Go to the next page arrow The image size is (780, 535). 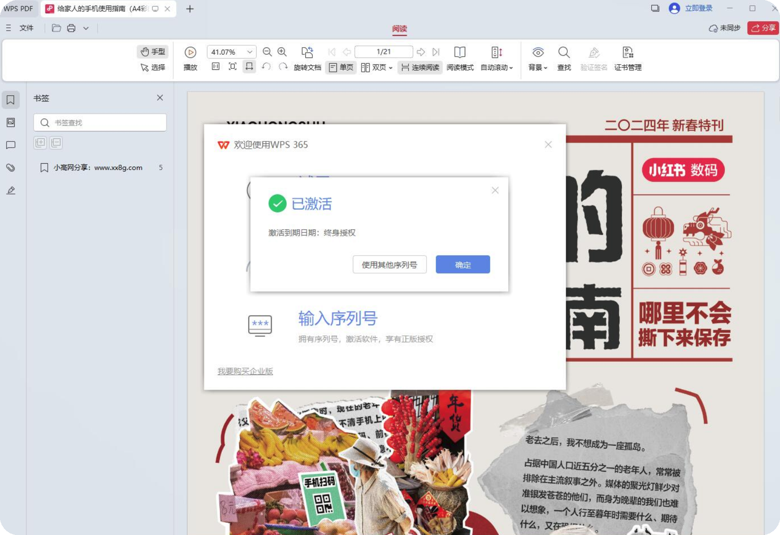(x=421, y=52)
